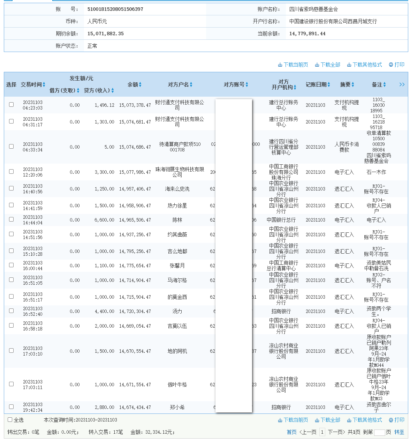Select the 海来么史洗 row checkbox
Screen dimensions: 410x440
pyautogui.click(x=12, y=188)
